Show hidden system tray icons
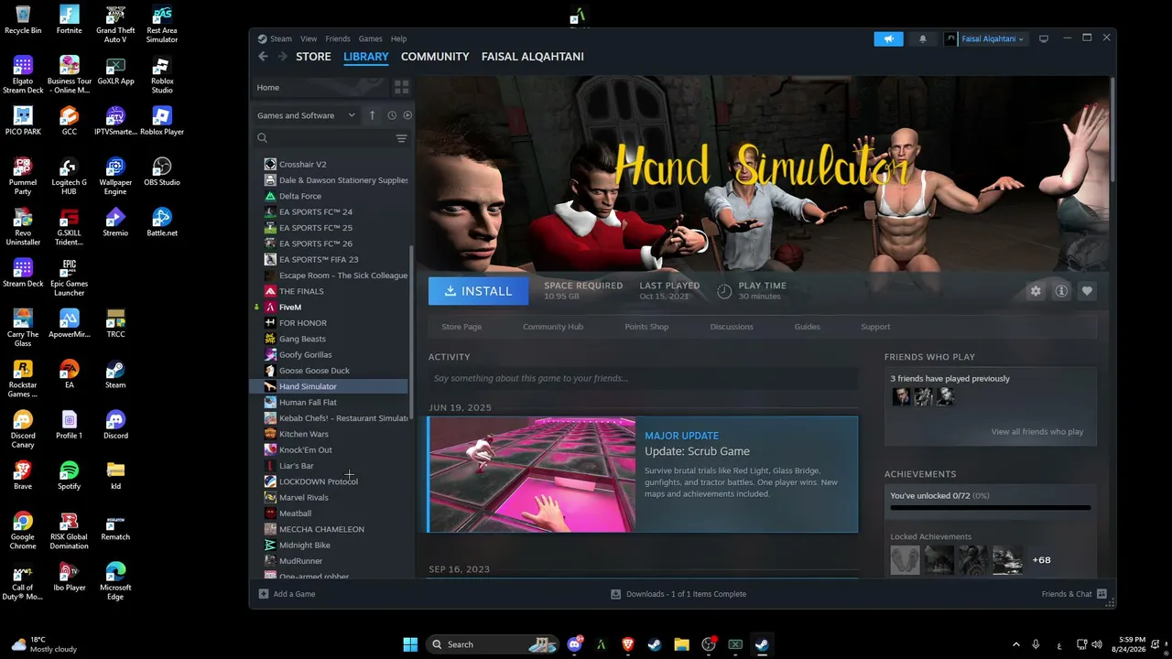The width and height of the screenshot is (1172, 659). (x=1015, y=644)
